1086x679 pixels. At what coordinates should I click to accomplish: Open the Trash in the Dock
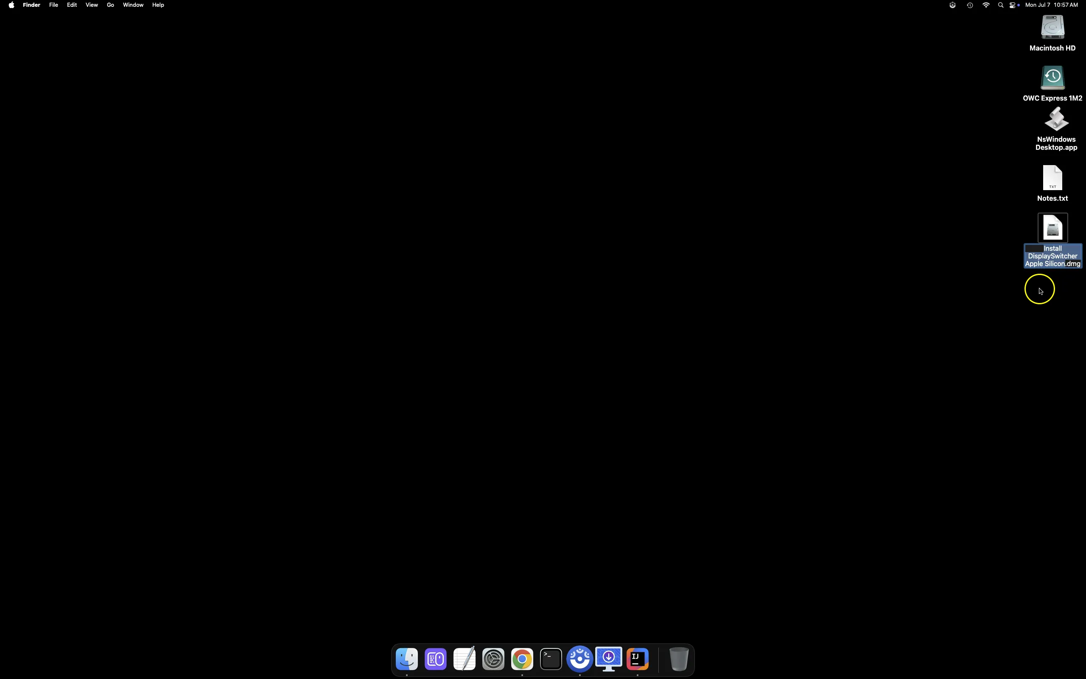click(x=680, y=659)
